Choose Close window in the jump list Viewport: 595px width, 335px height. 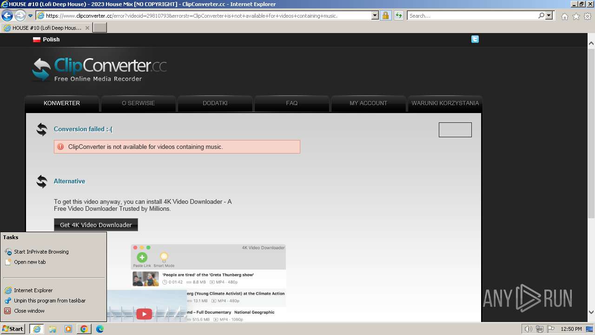coord(29,311)
